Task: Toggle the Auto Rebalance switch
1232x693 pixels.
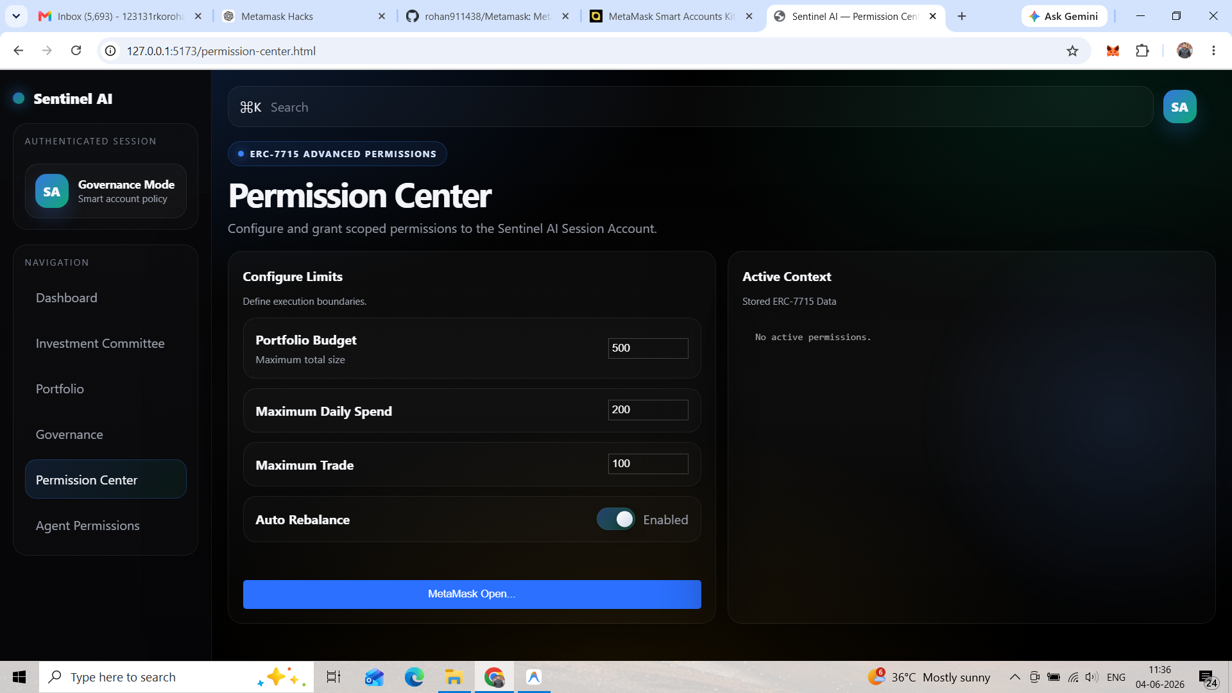Action: pos(615,519)
